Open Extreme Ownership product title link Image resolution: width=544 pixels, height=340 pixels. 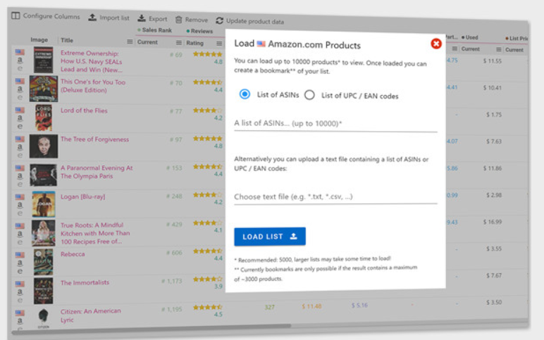(91, 61)
